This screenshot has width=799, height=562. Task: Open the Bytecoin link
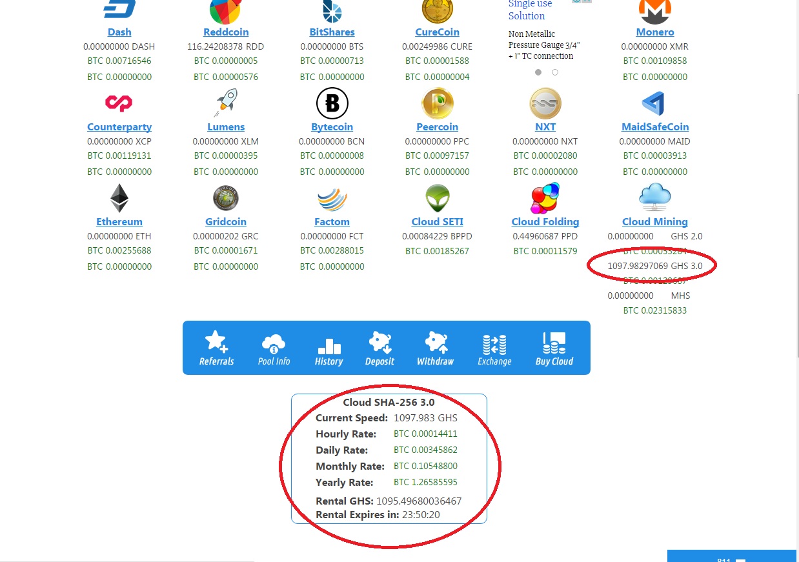coord(332,127)
